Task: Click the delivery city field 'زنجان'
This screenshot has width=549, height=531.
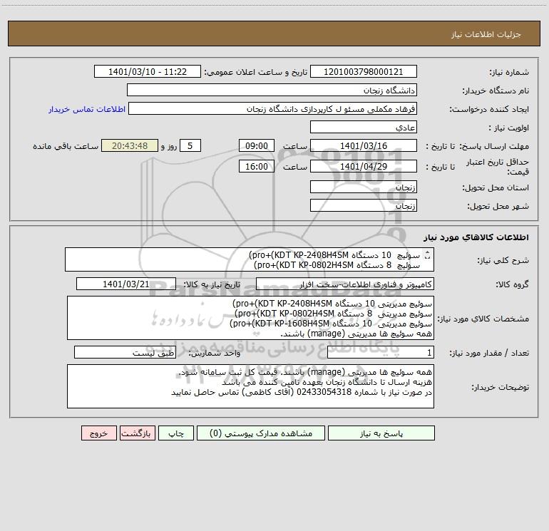Action: (x=364, y=205)
